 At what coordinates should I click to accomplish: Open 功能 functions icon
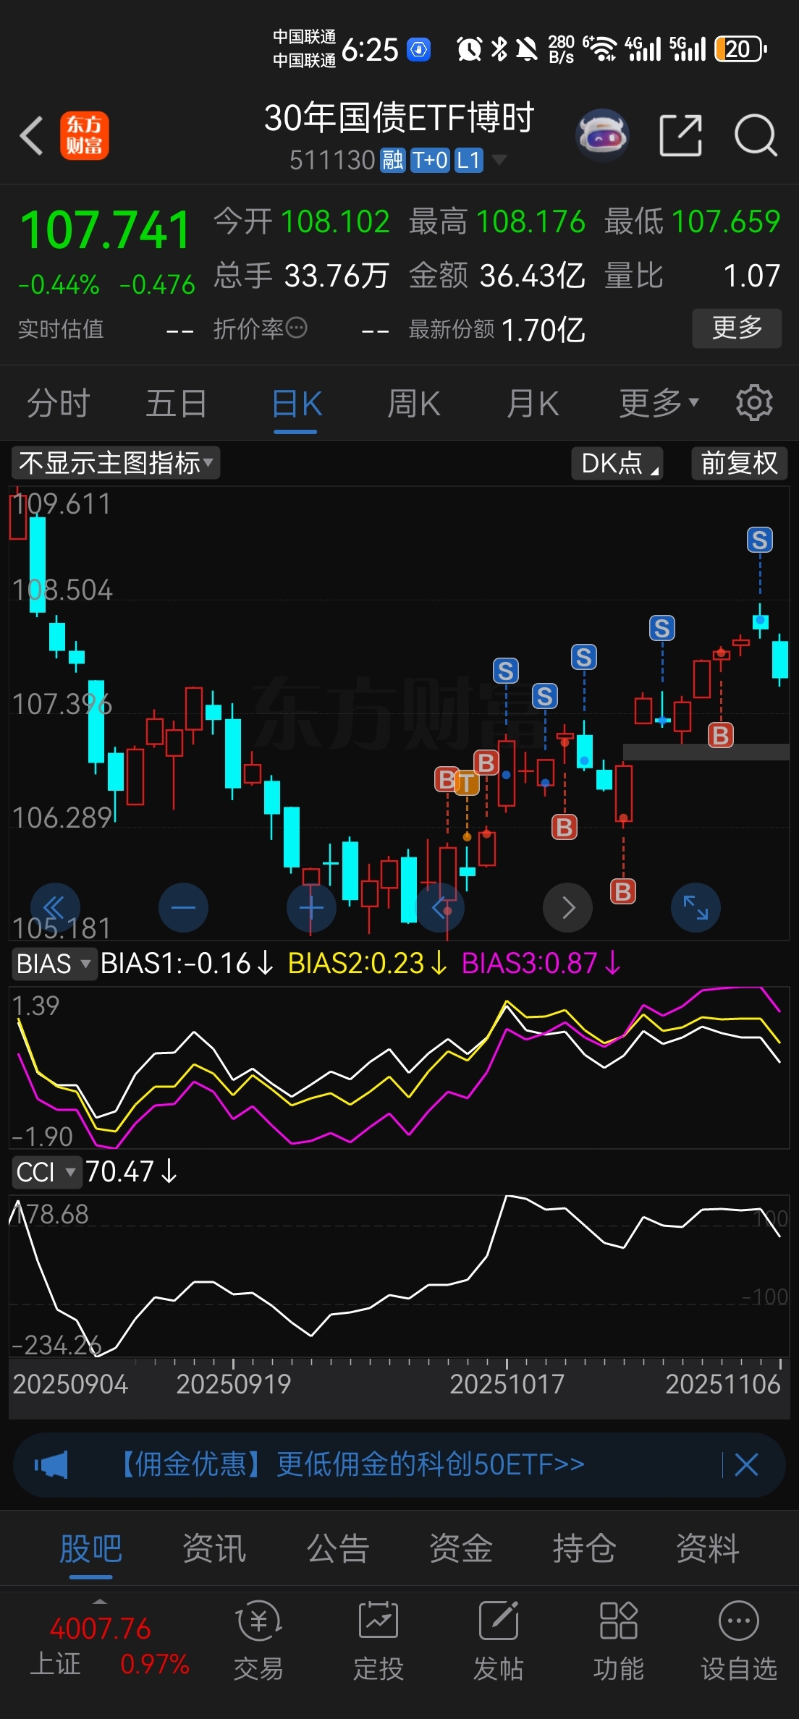[618, 1640]
